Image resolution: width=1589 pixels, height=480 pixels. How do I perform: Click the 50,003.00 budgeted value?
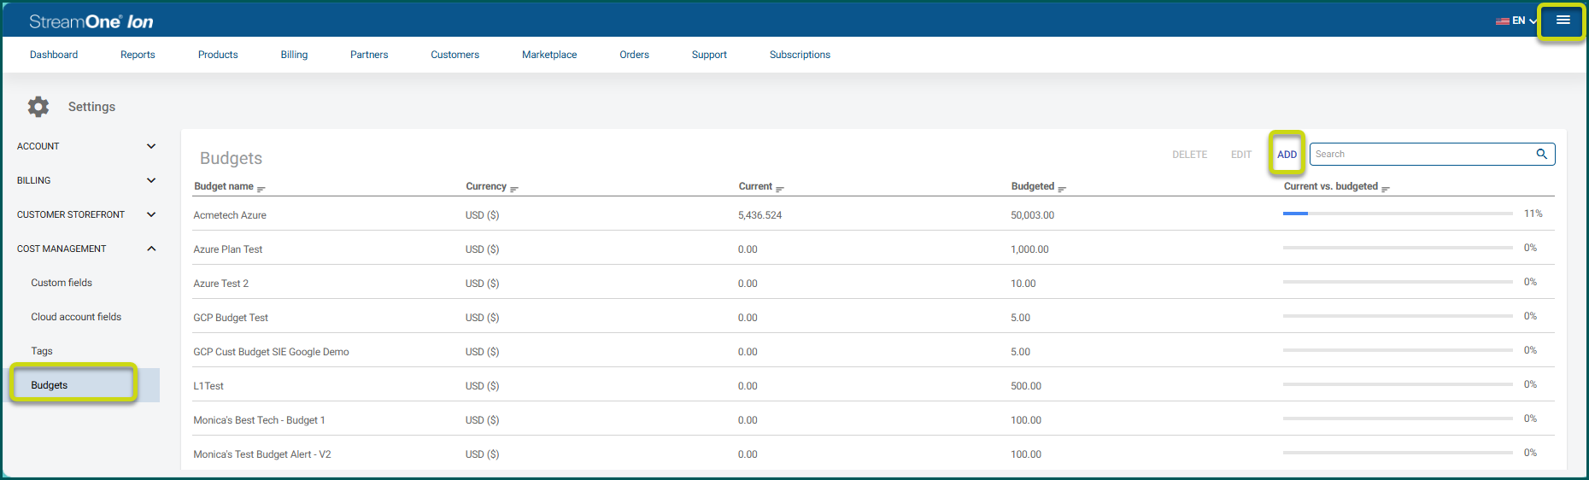click(1032, 215)
